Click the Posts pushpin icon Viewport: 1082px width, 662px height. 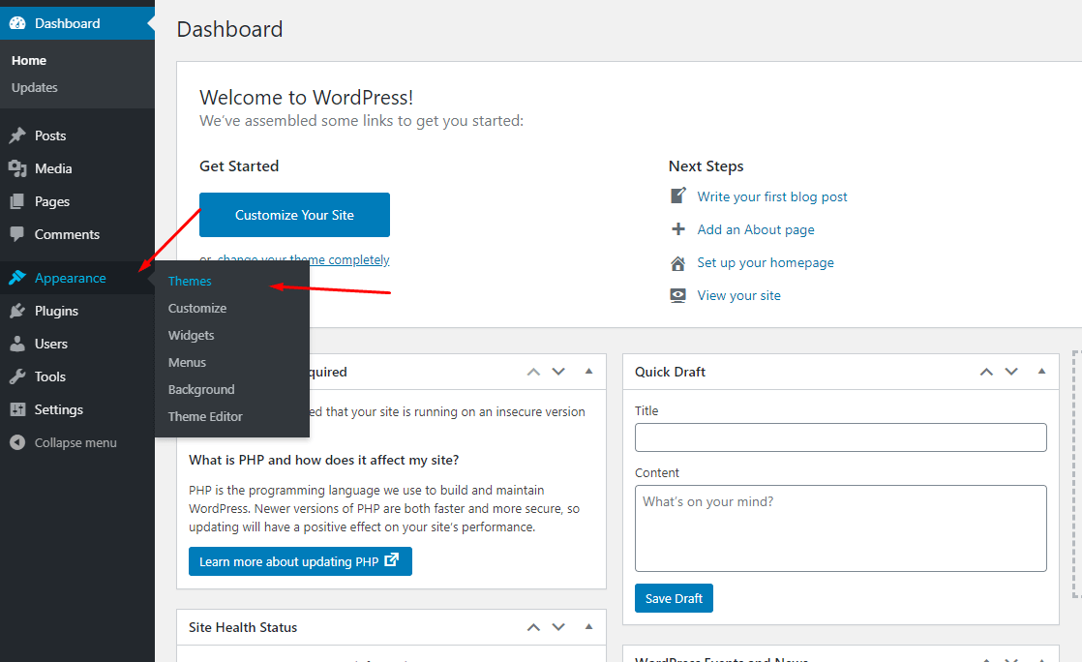[17, 135]
